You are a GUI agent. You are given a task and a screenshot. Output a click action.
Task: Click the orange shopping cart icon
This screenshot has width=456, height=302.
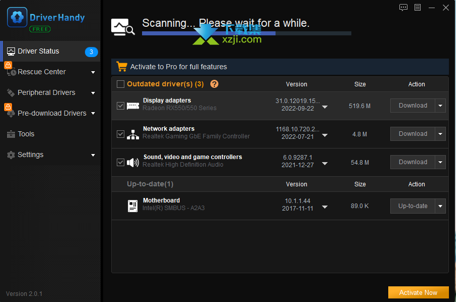121,67
